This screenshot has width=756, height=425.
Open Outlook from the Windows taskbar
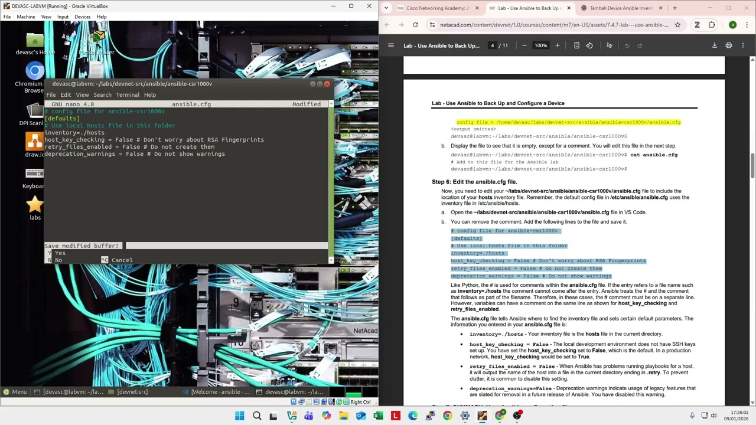(x=361, y=416)
